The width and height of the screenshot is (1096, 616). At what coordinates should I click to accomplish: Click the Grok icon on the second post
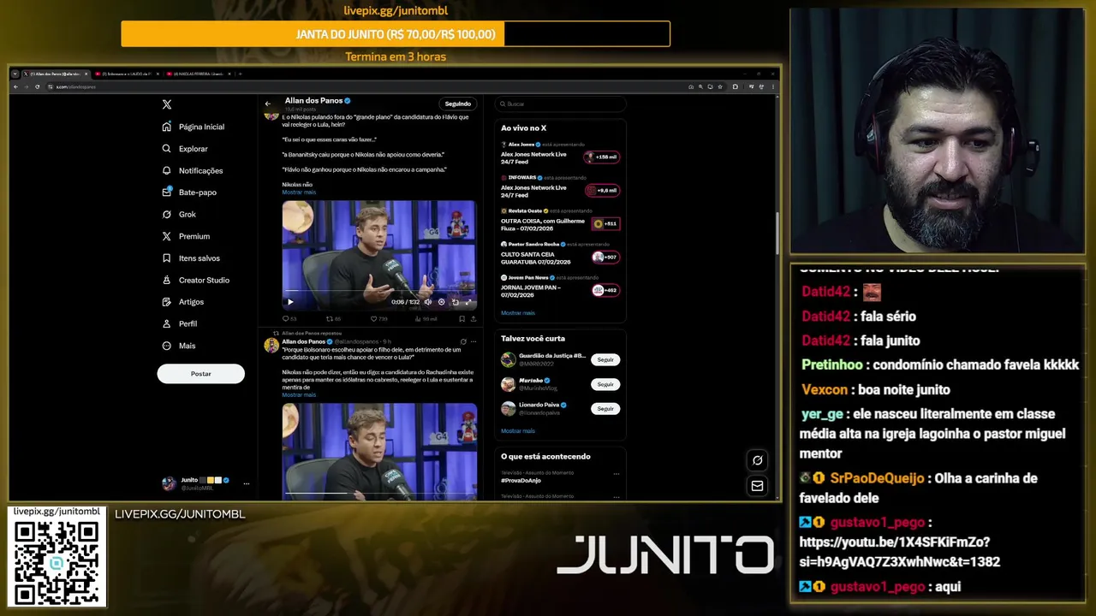tap(463, 341)
